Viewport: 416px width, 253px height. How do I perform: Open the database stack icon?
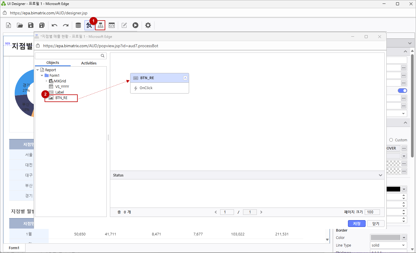tap(78, 25)
